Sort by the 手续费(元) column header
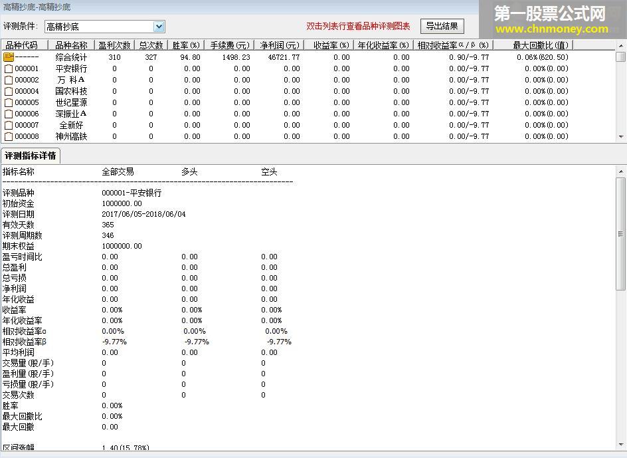The image size is (627, 458). click(x=230, y=45)
